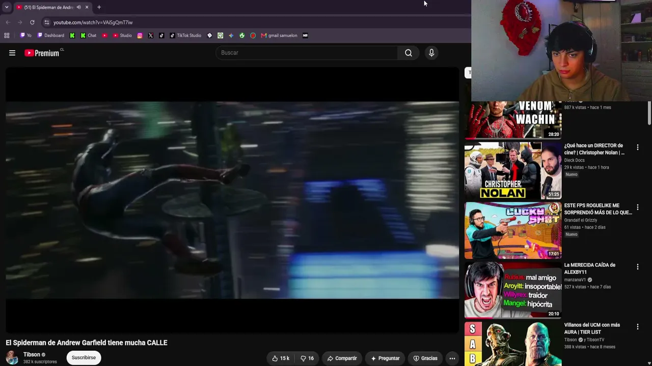Open the Instagram bookmark
The height and width of the screenshot is (366, 652).
pos(140,36)
